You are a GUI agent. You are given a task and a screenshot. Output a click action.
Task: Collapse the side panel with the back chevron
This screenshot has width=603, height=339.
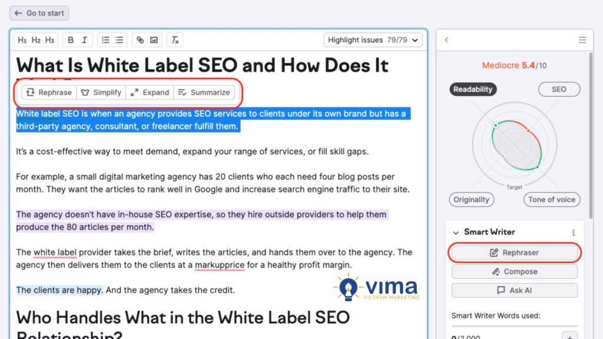[446, 40]
